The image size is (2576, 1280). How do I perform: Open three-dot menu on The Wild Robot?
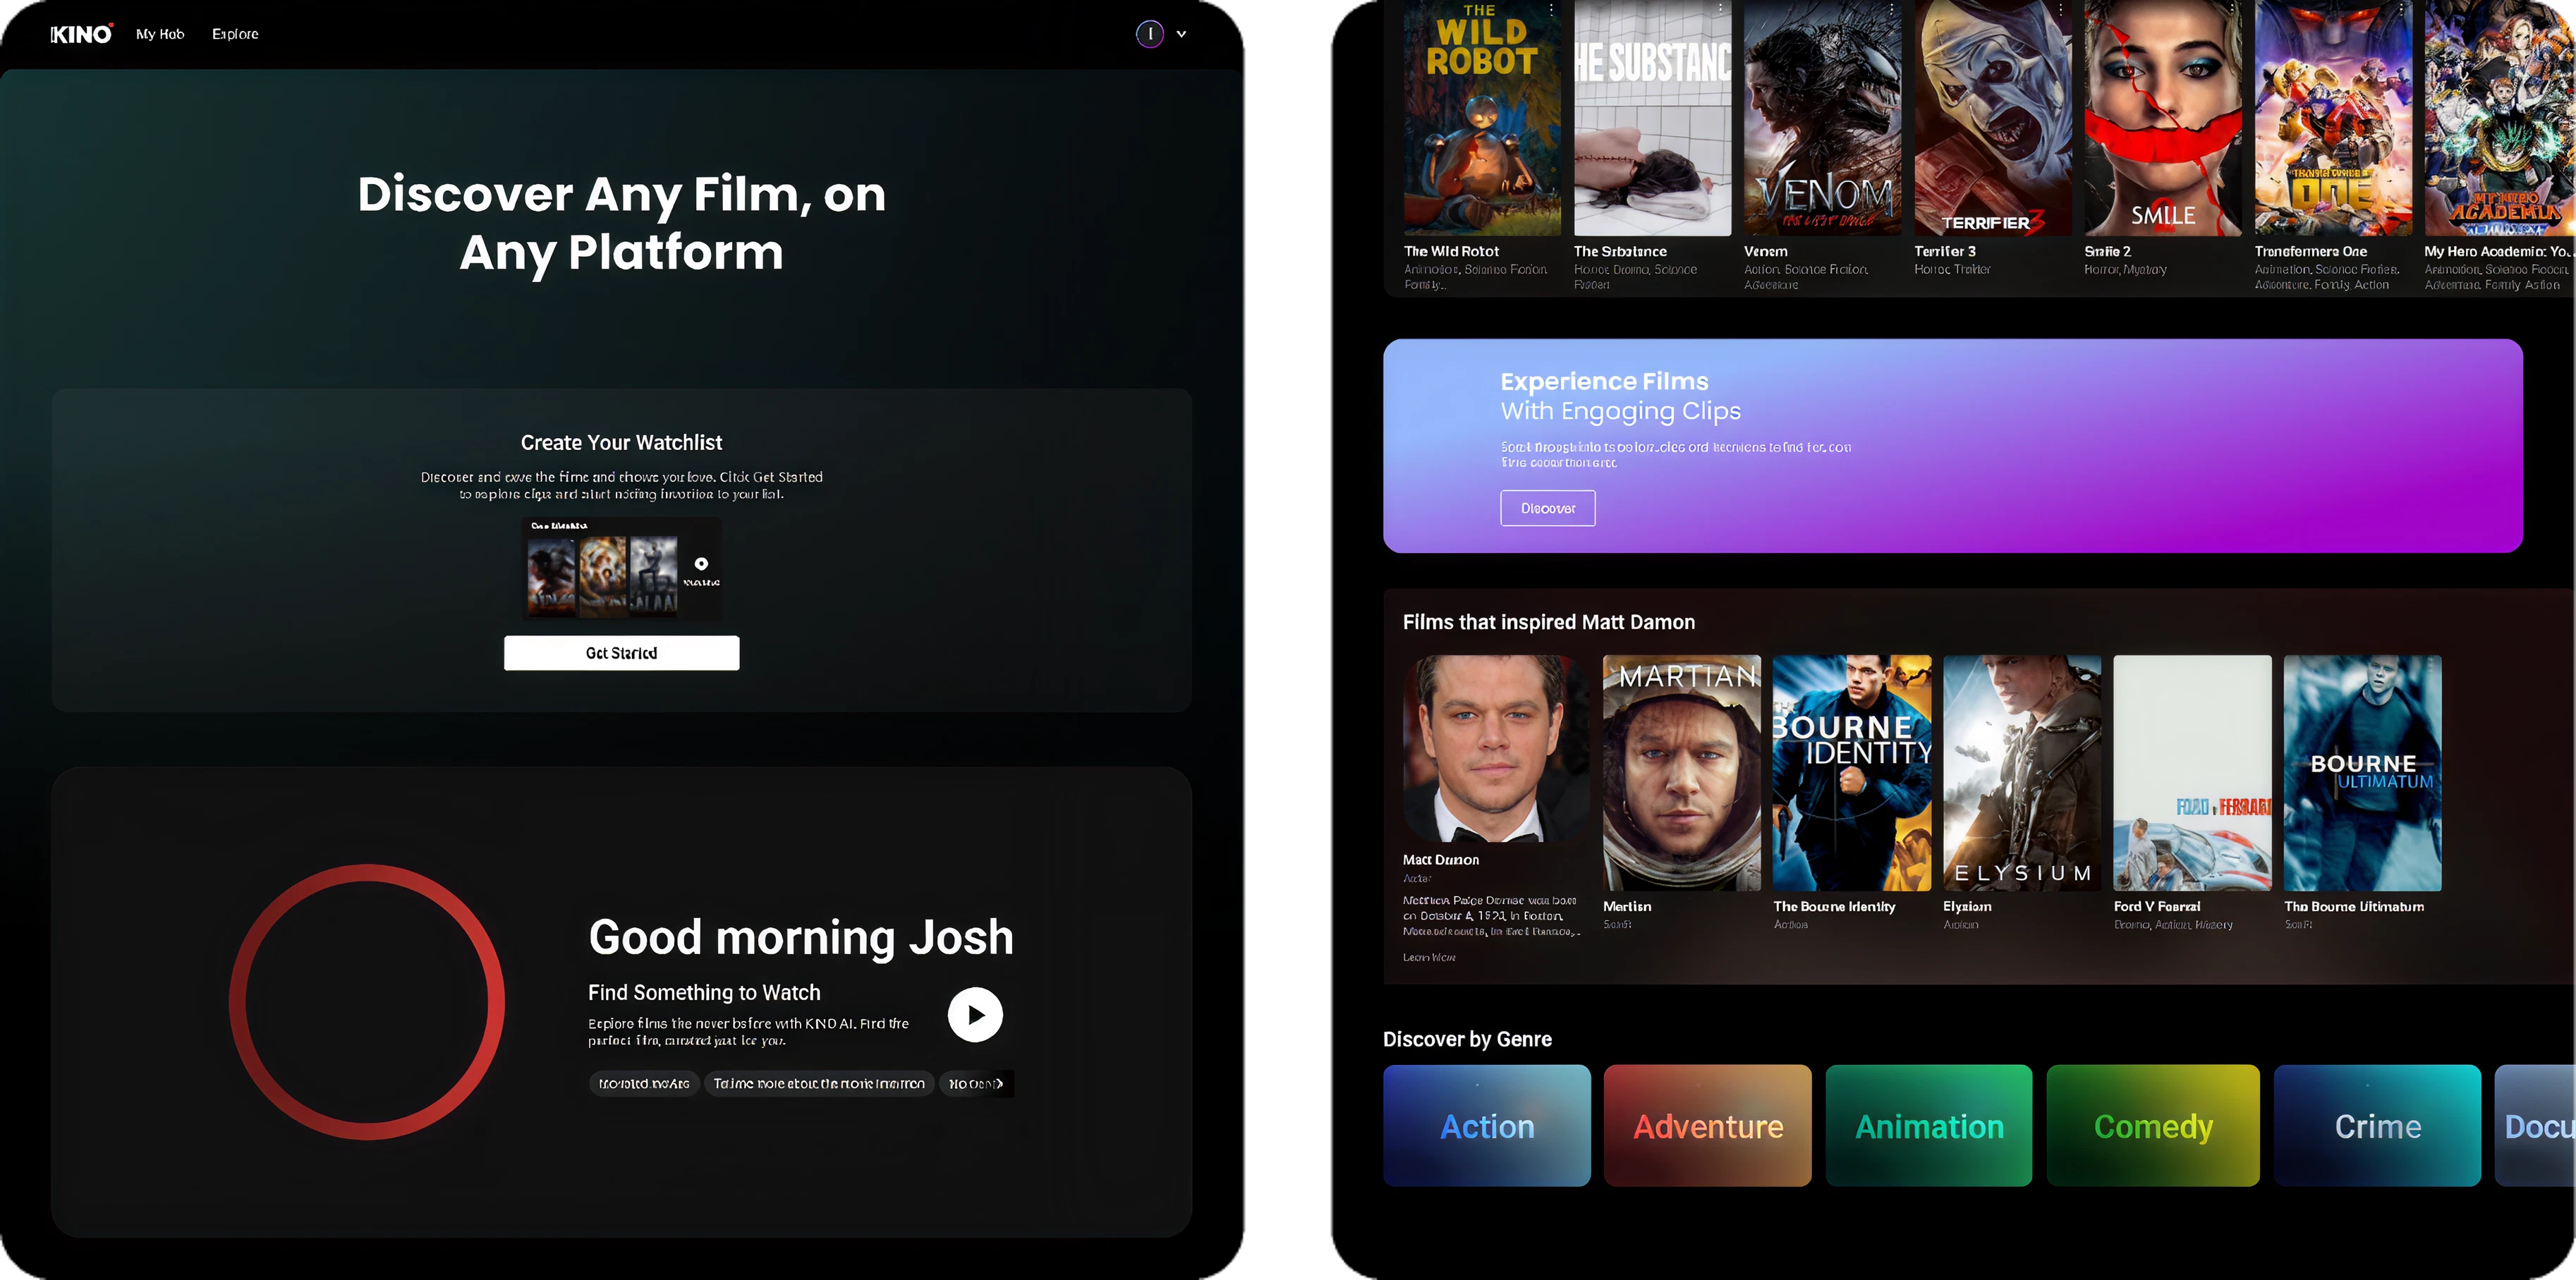point(1551,9)
